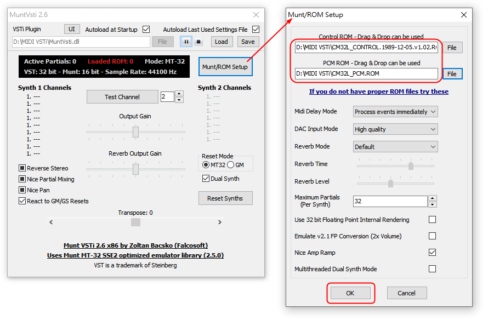Image resolution: width=488 pixels, height=320 pixels.
Task: Enable Nice Partial Mixing option
Action: [22, 179]
